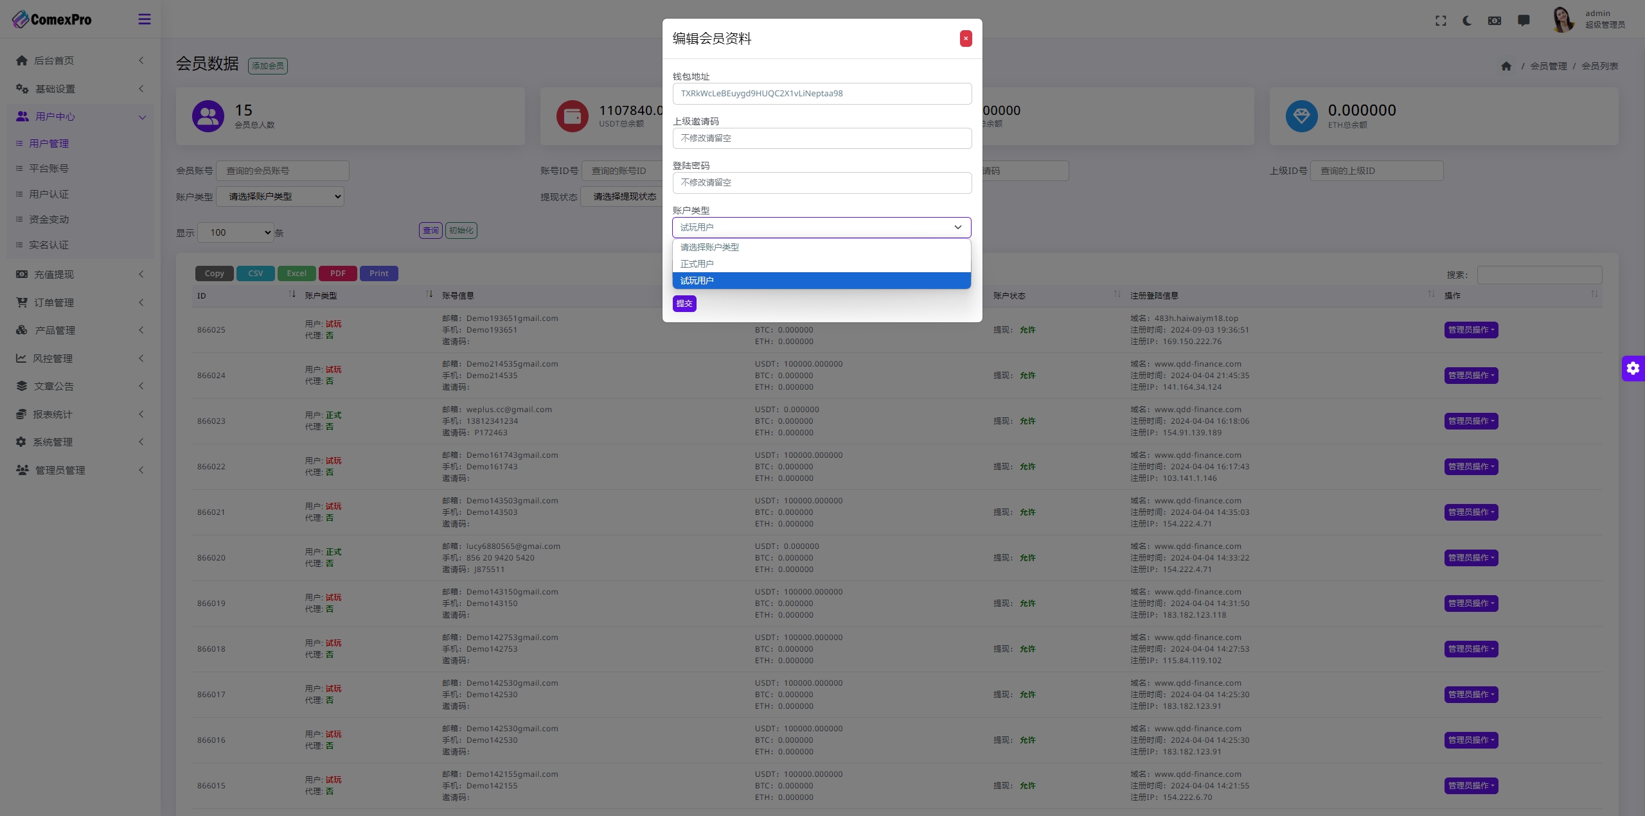Expand the 账户类型 dropdown menu
This screenshot has height=816, width=1645.
pyautogui.click(x=821, y=227)
